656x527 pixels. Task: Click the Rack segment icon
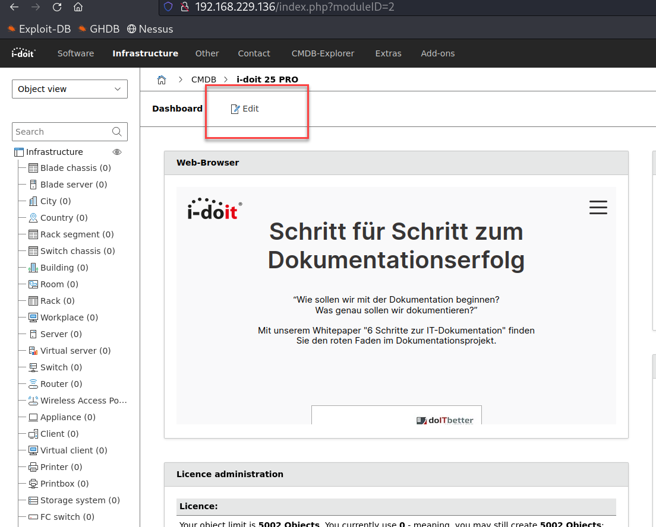coord(33,234)
